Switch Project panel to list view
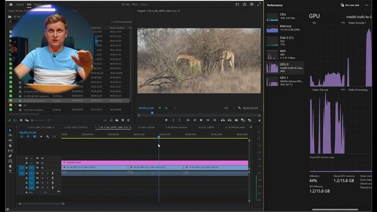The width and height of the screenshot is (377, 212). (15, 120)
